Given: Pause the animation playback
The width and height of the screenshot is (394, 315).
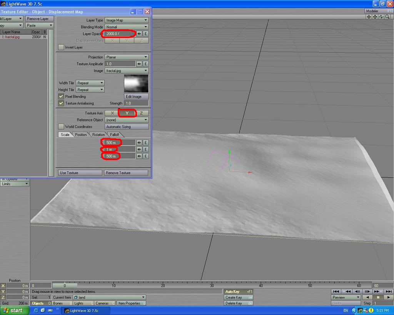Looking at the screenshot, I should 378,297.
